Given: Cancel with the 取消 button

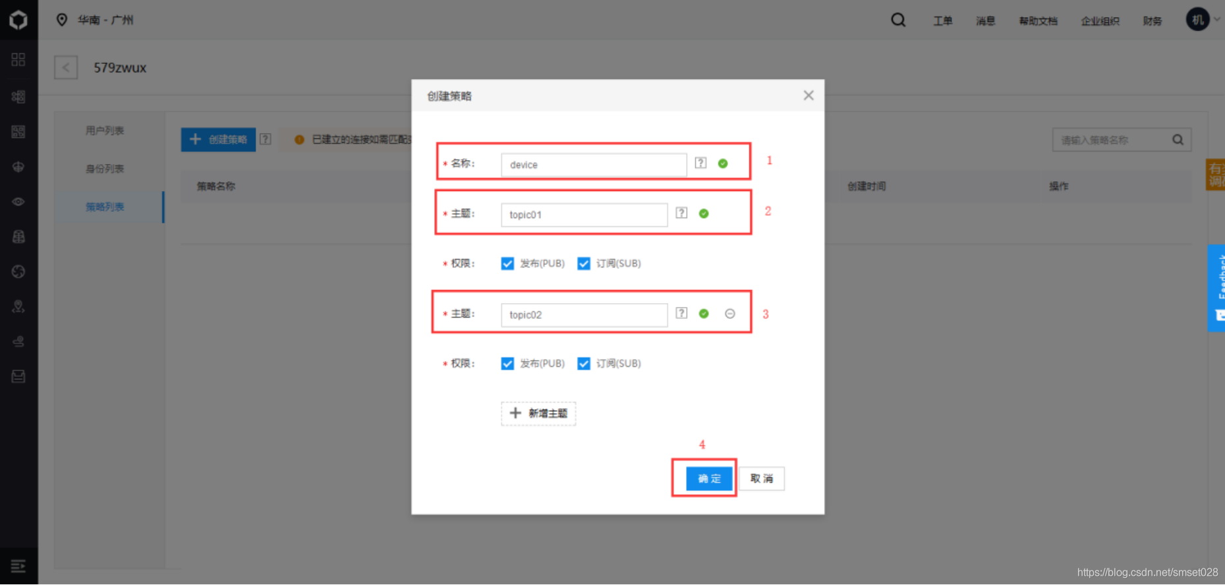Looking at the screenshot, I should 761,478.
